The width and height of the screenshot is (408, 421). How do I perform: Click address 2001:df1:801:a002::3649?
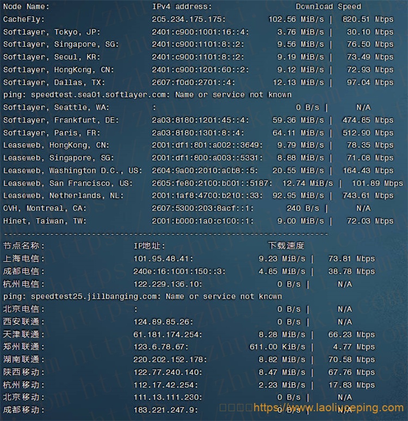click(x=207, y=146)
